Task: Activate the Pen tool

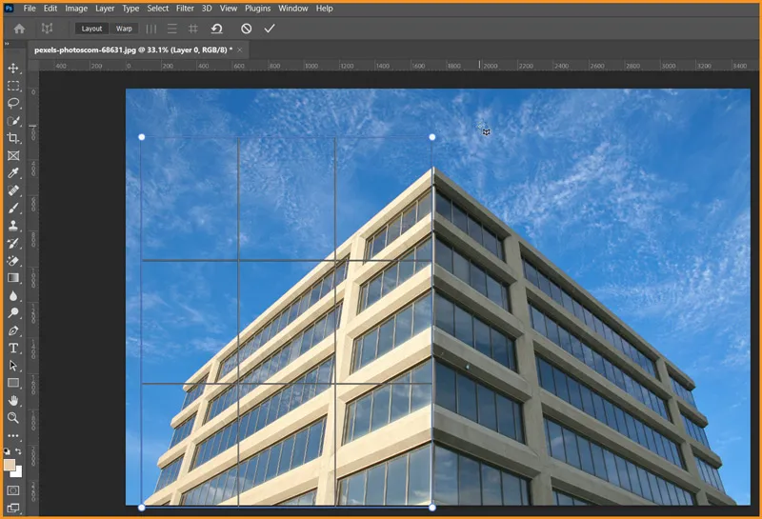Action: point(13,330)
